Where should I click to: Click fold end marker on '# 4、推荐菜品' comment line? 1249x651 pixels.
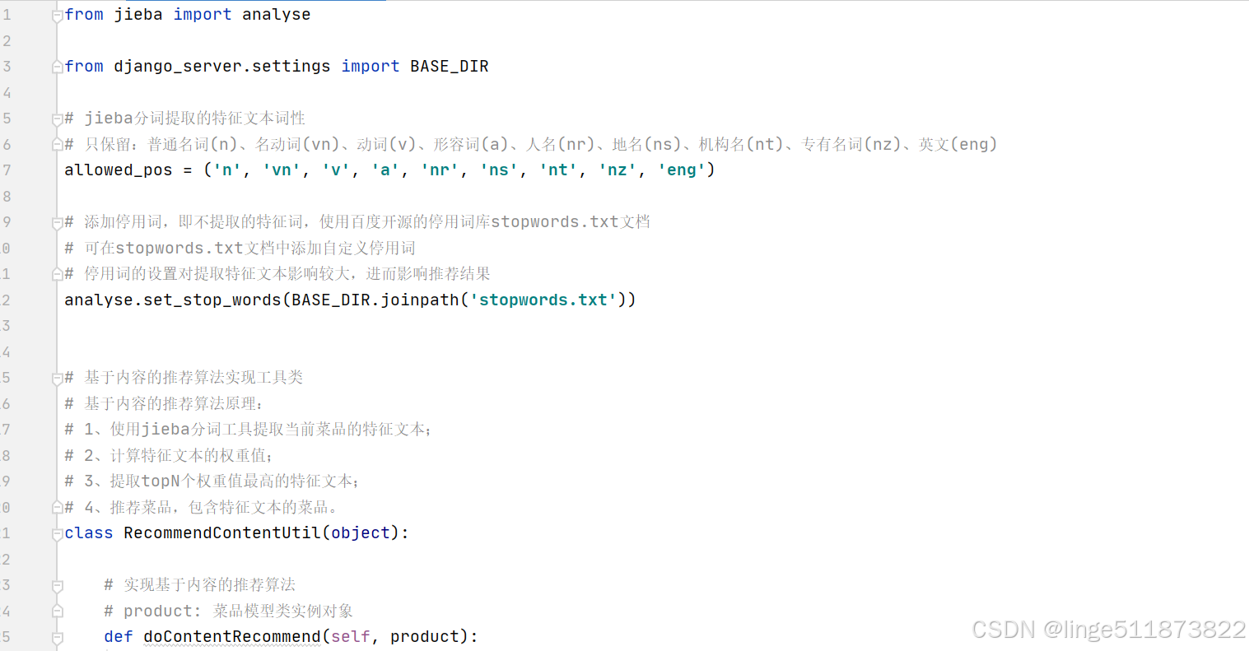[58, 508]
